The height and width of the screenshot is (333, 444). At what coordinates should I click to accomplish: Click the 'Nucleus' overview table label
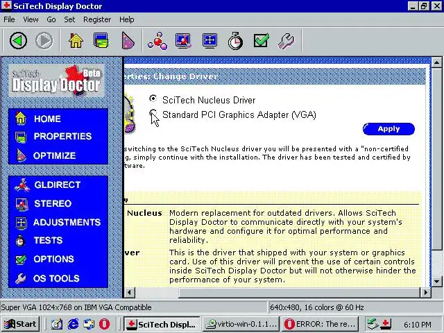[x=144, y=213]
